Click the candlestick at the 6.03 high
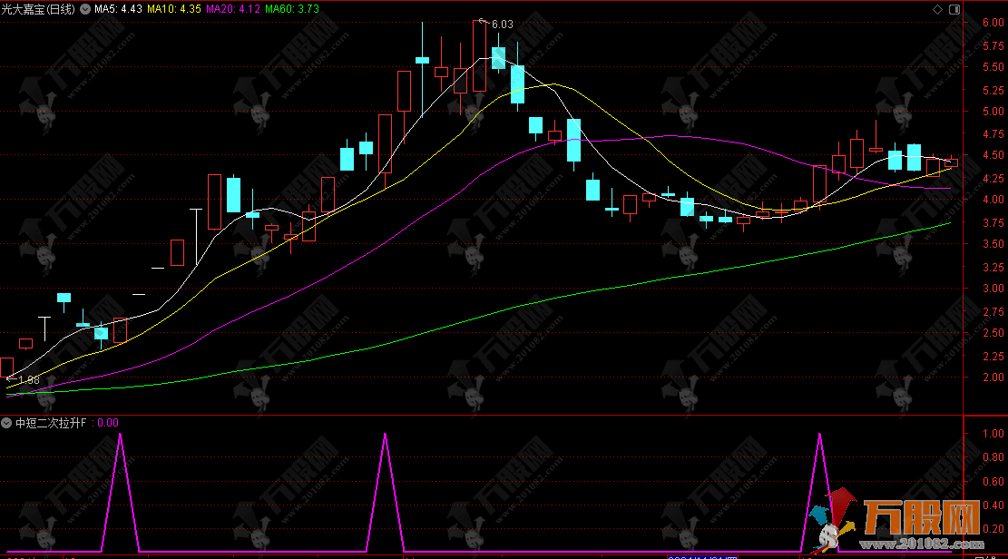Viewport: 1008px width, 559px height. [480, 56]
